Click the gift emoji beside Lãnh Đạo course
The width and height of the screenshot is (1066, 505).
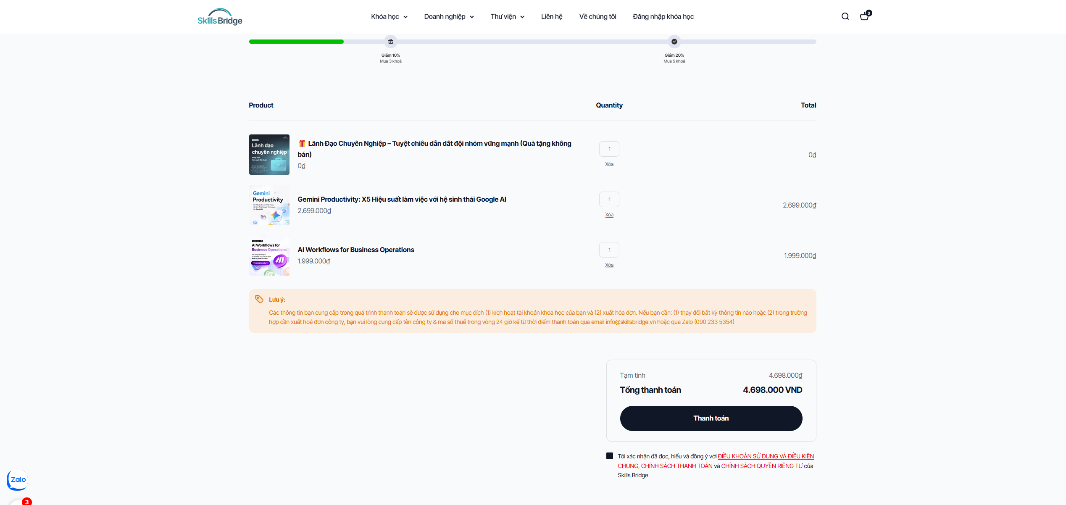coord(302,144)
